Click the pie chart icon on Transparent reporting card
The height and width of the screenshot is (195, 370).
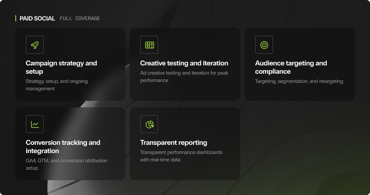[149, 124]
